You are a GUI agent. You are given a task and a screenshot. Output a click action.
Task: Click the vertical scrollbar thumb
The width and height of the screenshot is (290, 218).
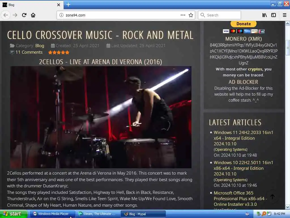pos(288,48)
